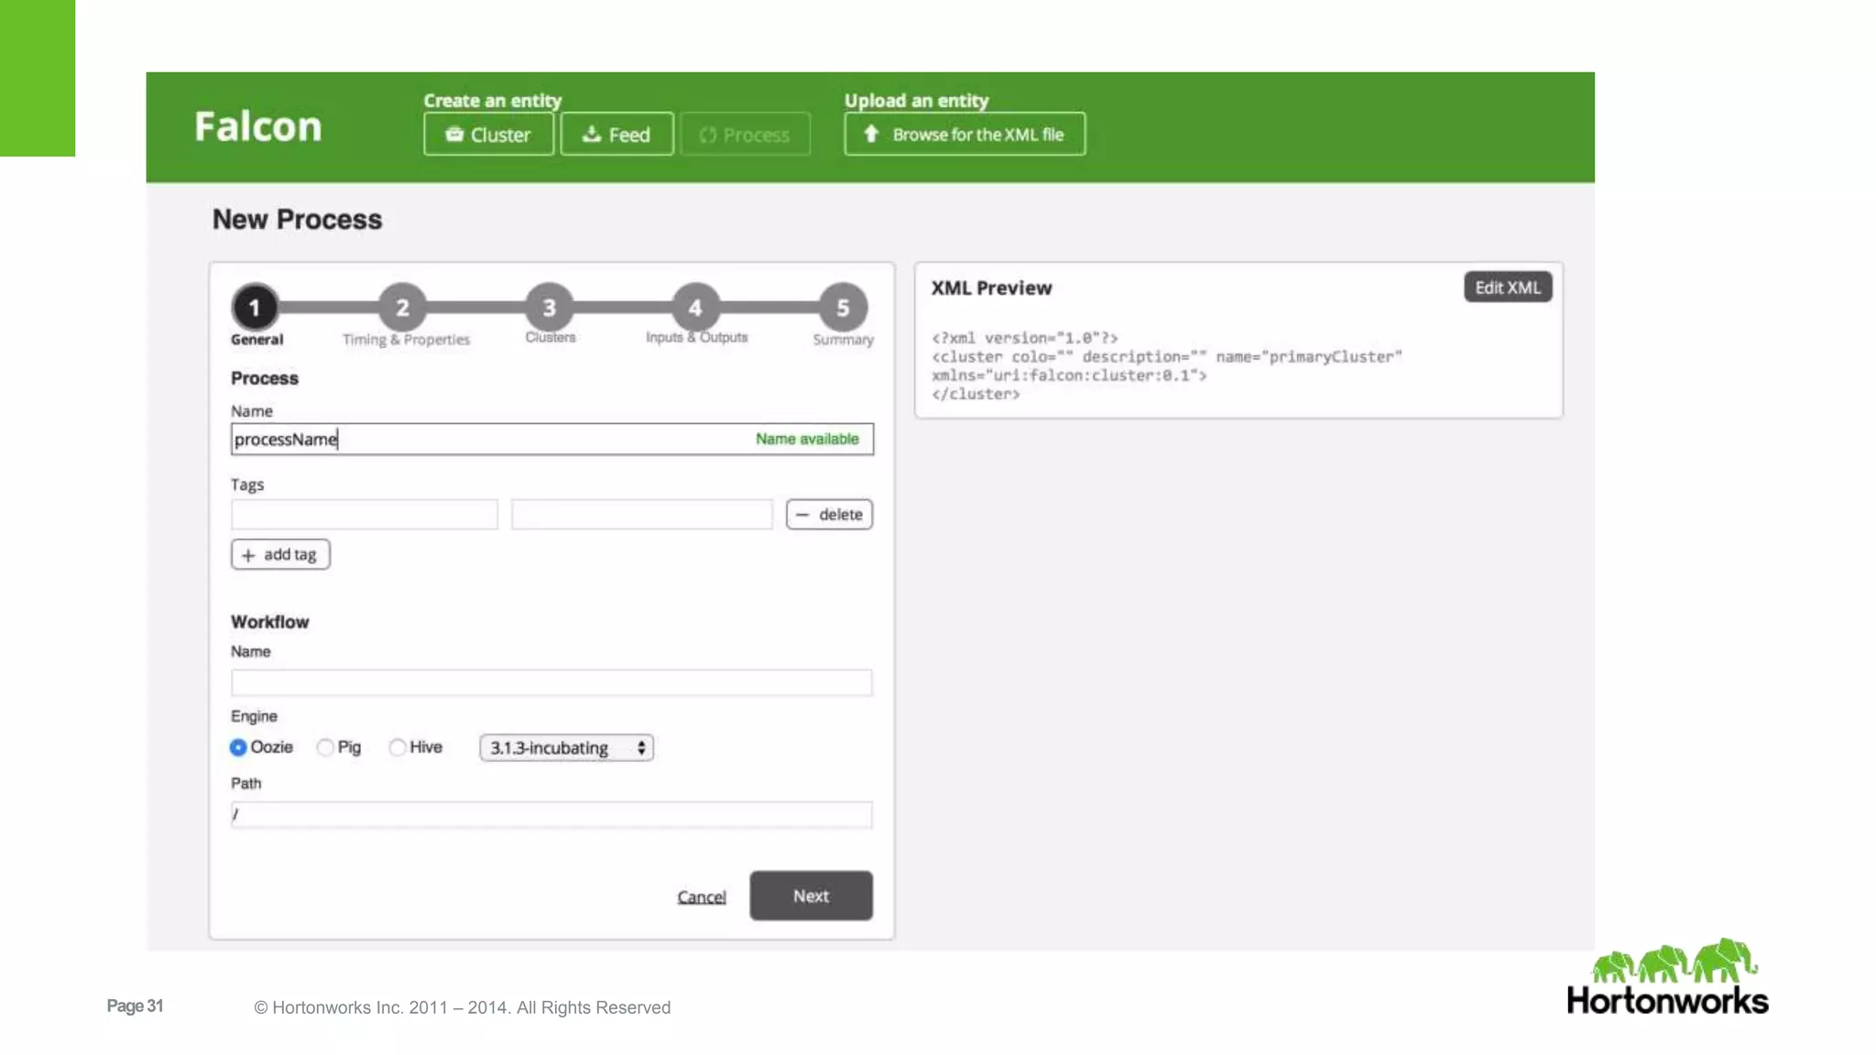Click the XML Preview heading
The height and width of the screenshot is (1055, 1876).
coord(991,288)
